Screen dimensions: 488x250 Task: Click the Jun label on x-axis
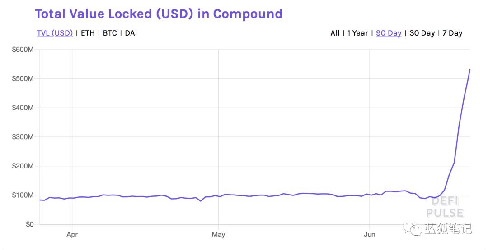[x=370, y=235]
